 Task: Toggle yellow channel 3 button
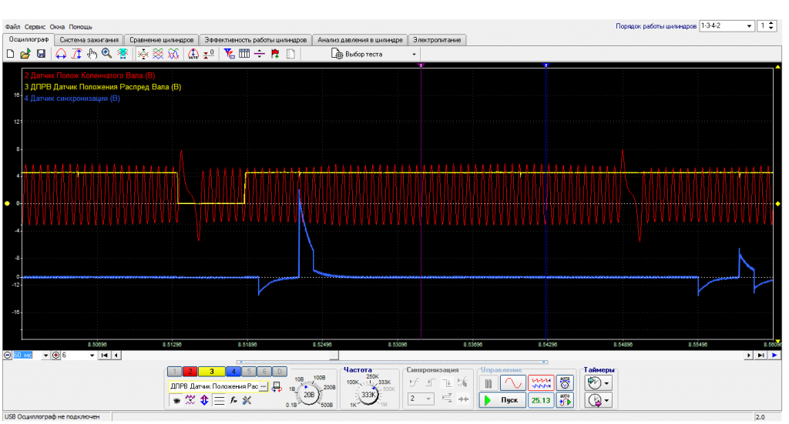coord(211,372)
